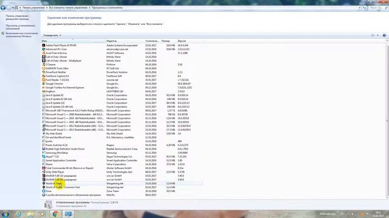Select the FastStone Capture 8.4 icon

44,76
